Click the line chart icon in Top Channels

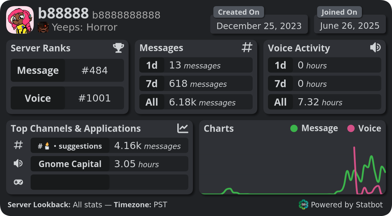183,128
